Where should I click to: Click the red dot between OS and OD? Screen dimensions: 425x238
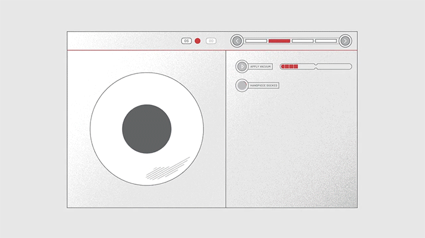tap(198, 41)
